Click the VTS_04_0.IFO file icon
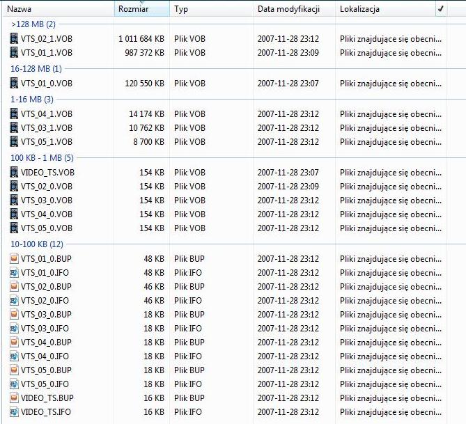Screen dimensions: 466x424 [x=14, y=356]
